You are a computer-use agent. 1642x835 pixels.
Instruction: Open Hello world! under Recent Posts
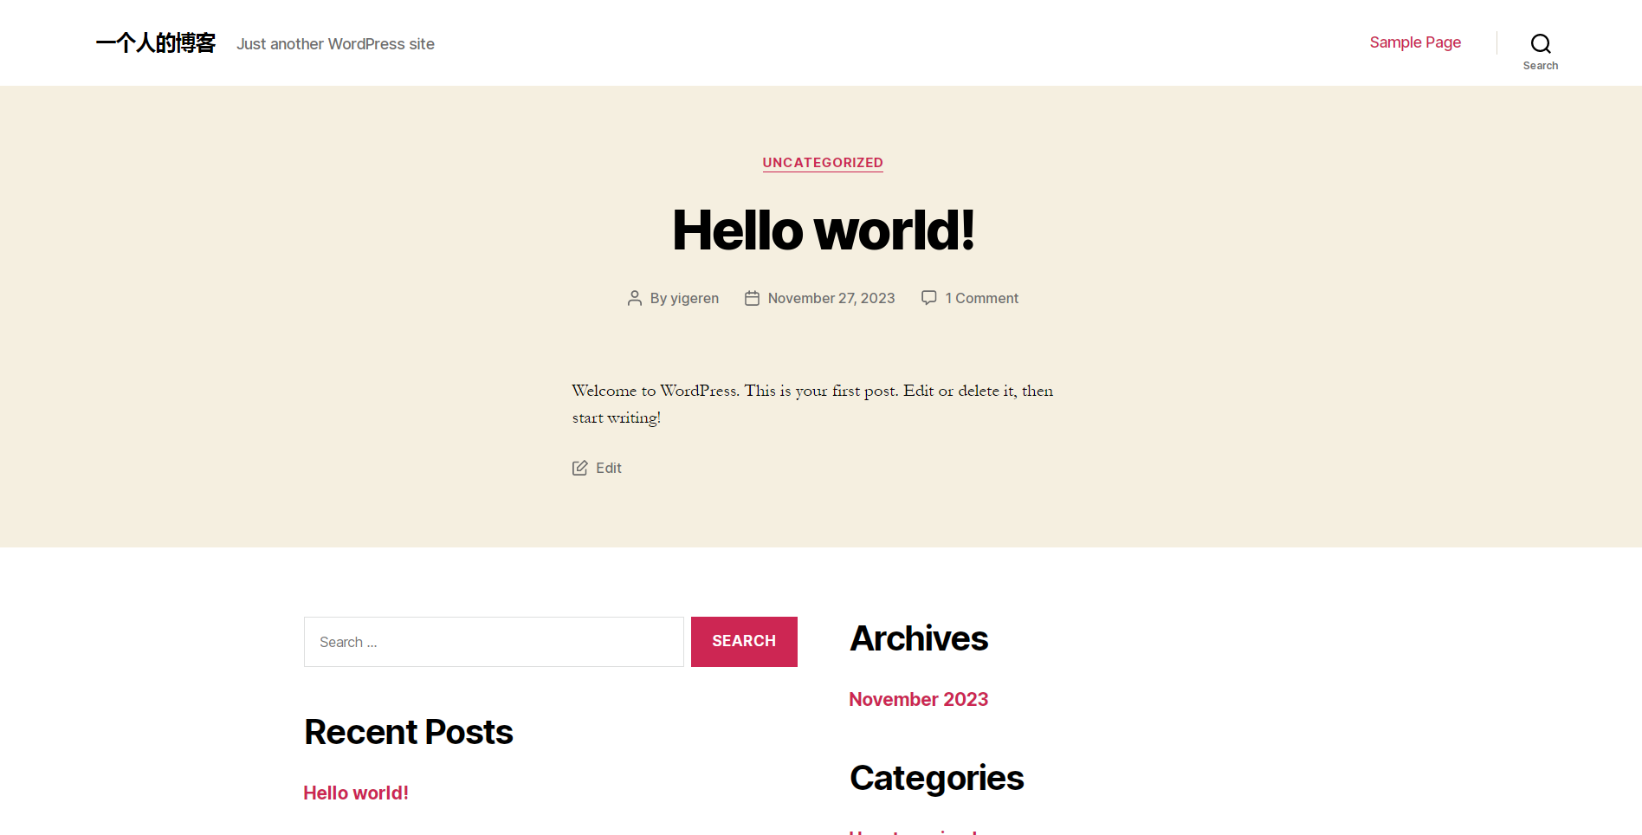click(356, 793)
